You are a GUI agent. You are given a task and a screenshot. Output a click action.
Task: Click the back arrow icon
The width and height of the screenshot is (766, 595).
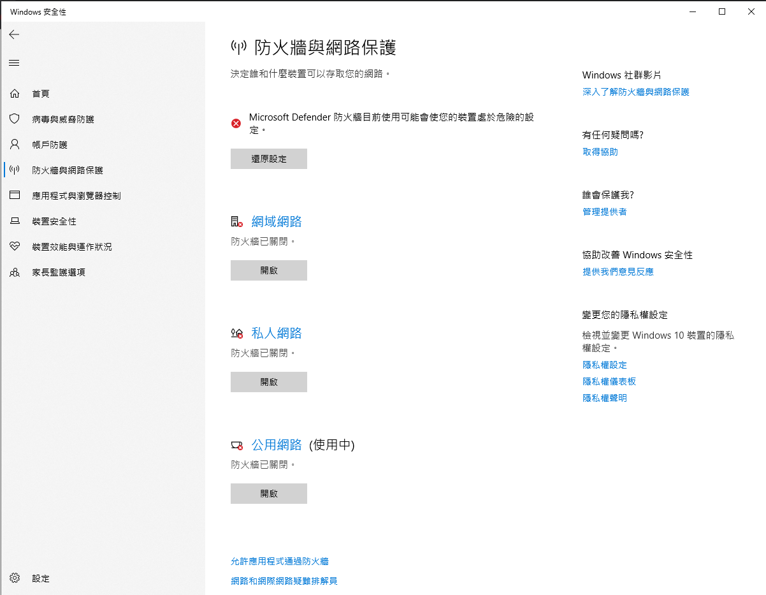14,34
